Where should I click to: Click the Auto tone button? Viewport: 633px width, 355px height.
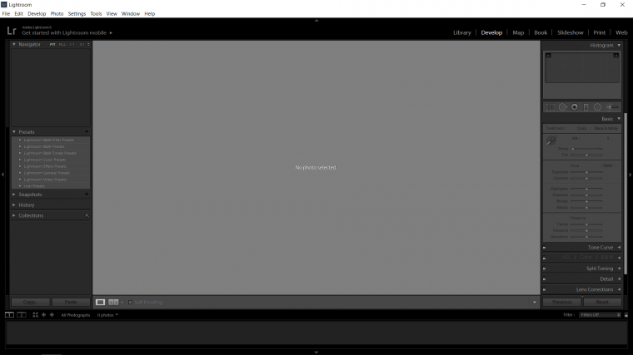(x=607, y=165)
